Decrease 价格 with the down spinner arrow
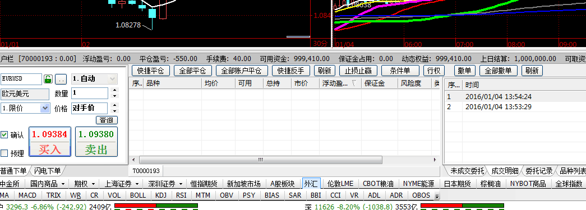 [115, 111]
